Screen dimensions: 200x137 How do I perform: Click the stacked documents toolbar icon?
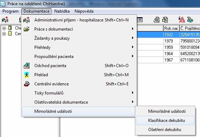[x=157, y=20]
